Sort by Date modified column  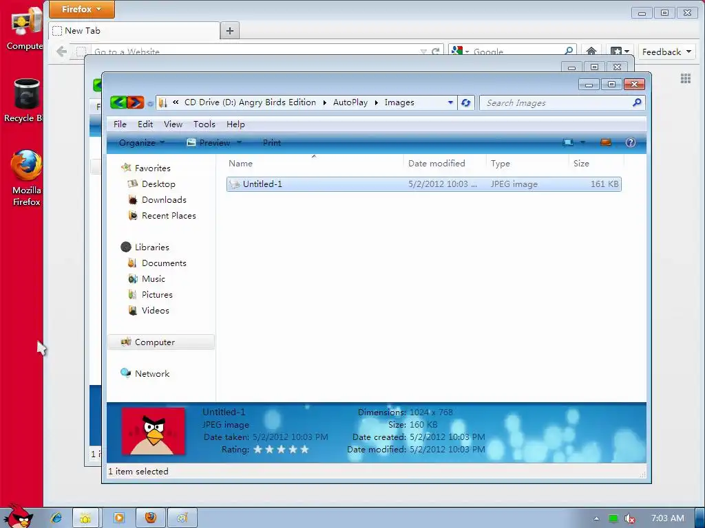445,164
